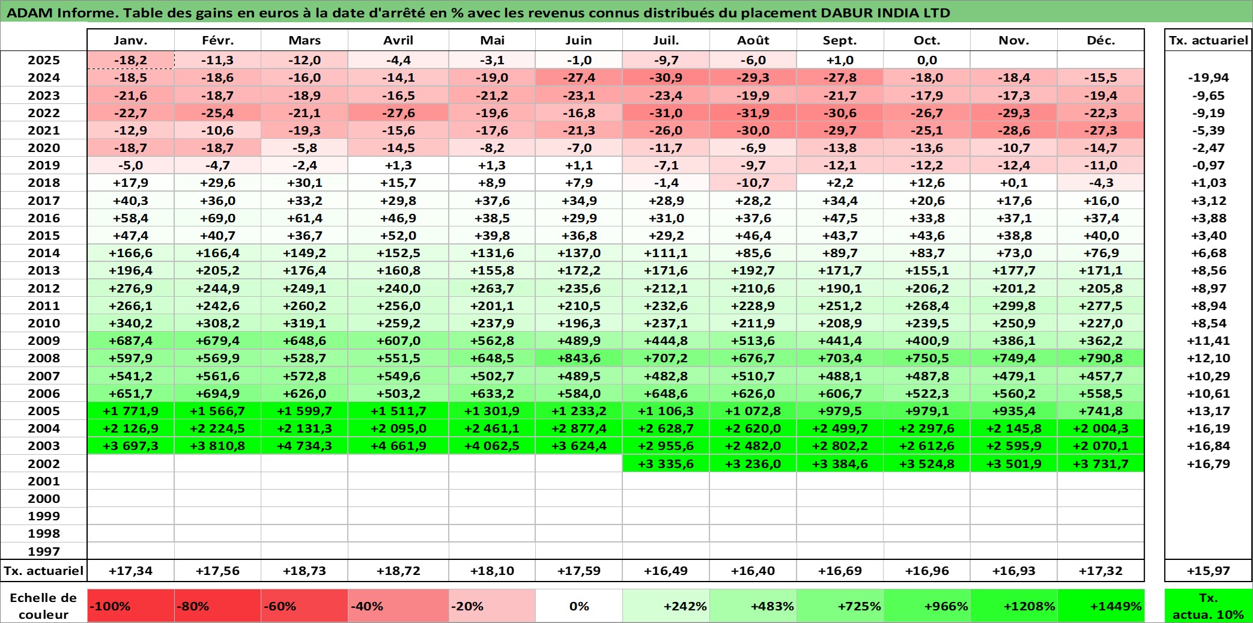Click the January 2005 cell "+1 771,9"
Viewport: 1253px width, 623px height.
click(x=131, y=411)
